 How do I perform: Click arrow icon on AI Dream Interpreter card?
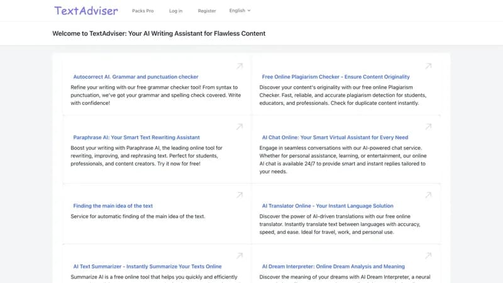(428, 256)
